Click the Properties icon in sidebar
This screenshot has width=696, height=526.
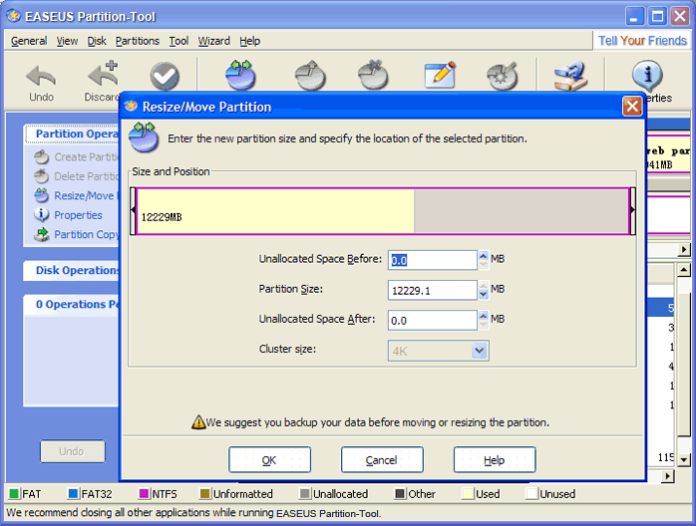point(42,215)
